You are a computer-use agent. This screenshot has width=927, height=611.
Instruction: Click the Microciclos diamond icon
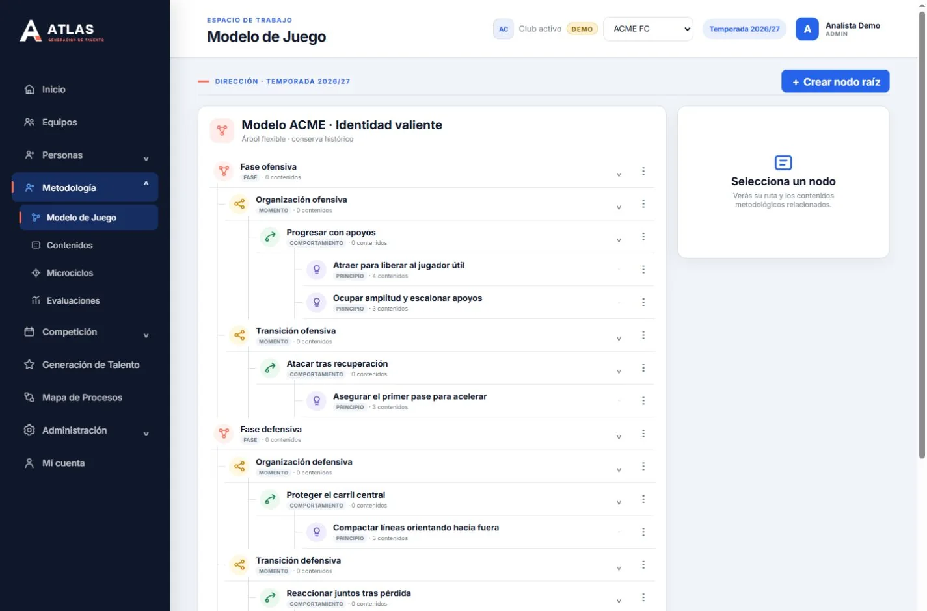(x=36, y=273)
